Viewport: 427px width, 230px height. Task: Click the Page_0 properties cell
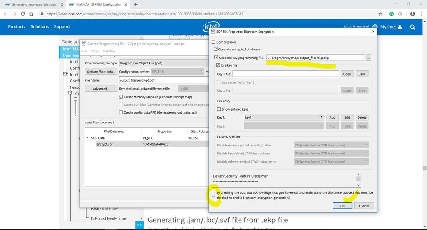tap(148, 138)
